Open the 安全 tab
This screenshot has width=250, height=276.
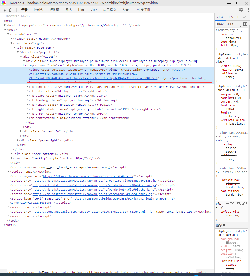point(126,10)
